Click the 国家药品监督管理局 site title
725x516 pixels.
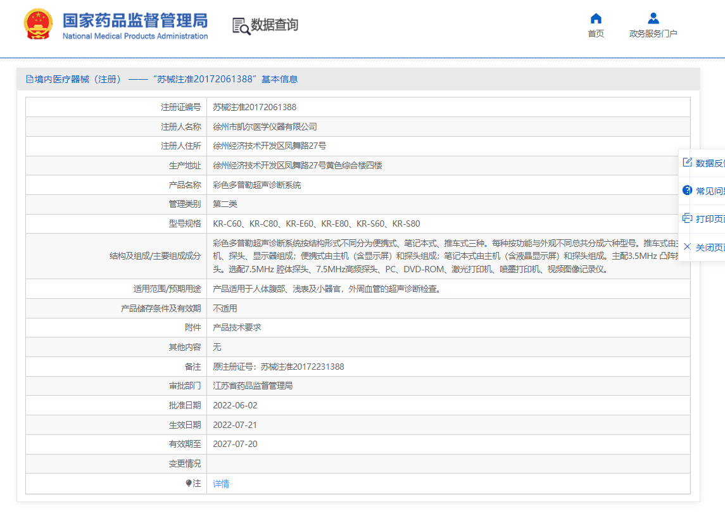click(135, 21)
